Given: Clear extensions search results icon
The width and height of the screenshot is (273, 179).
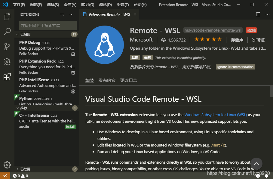Looking at the screenshot, I should (62, 14).
